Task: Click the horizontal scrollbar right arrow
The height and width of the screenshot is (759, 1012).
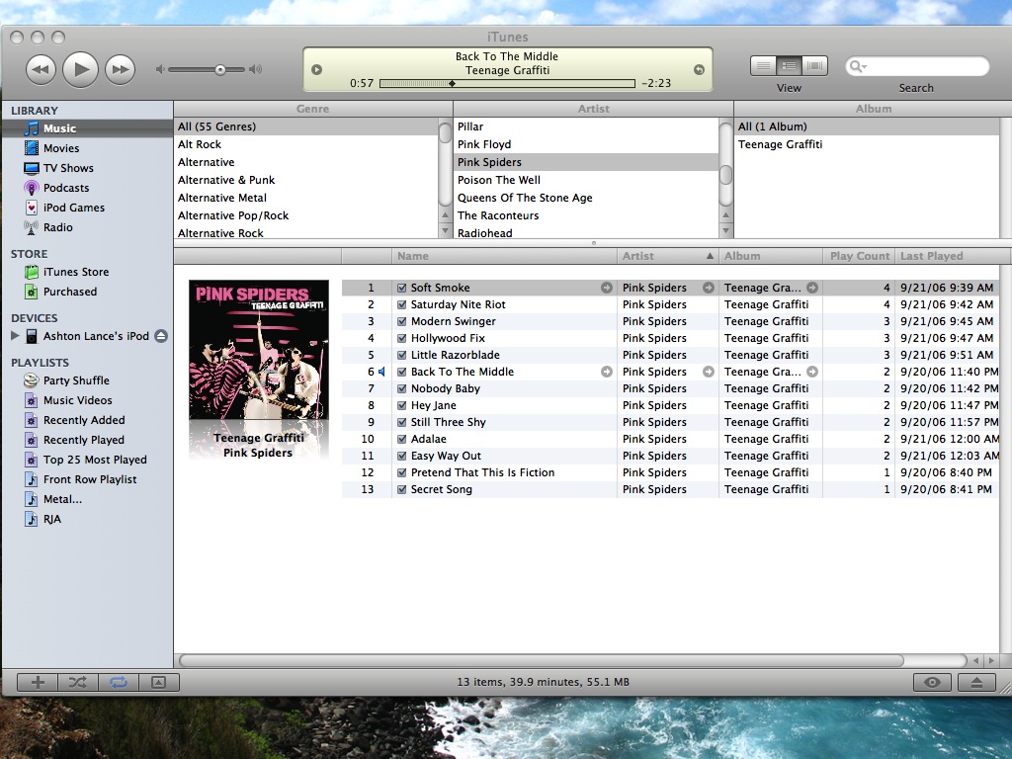Action: (991, 660)
